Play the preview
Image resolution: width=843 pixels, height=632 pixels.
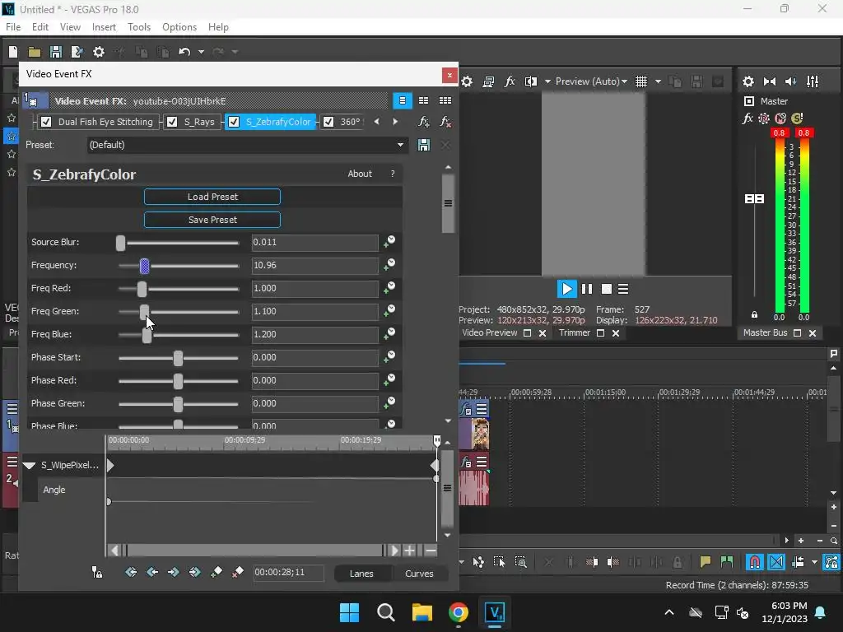pos(566,289)
